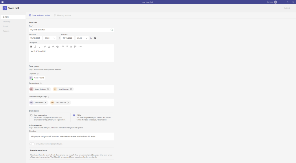Click the Publish button
This screenshot has width=296, height=163.
[287, 8]
